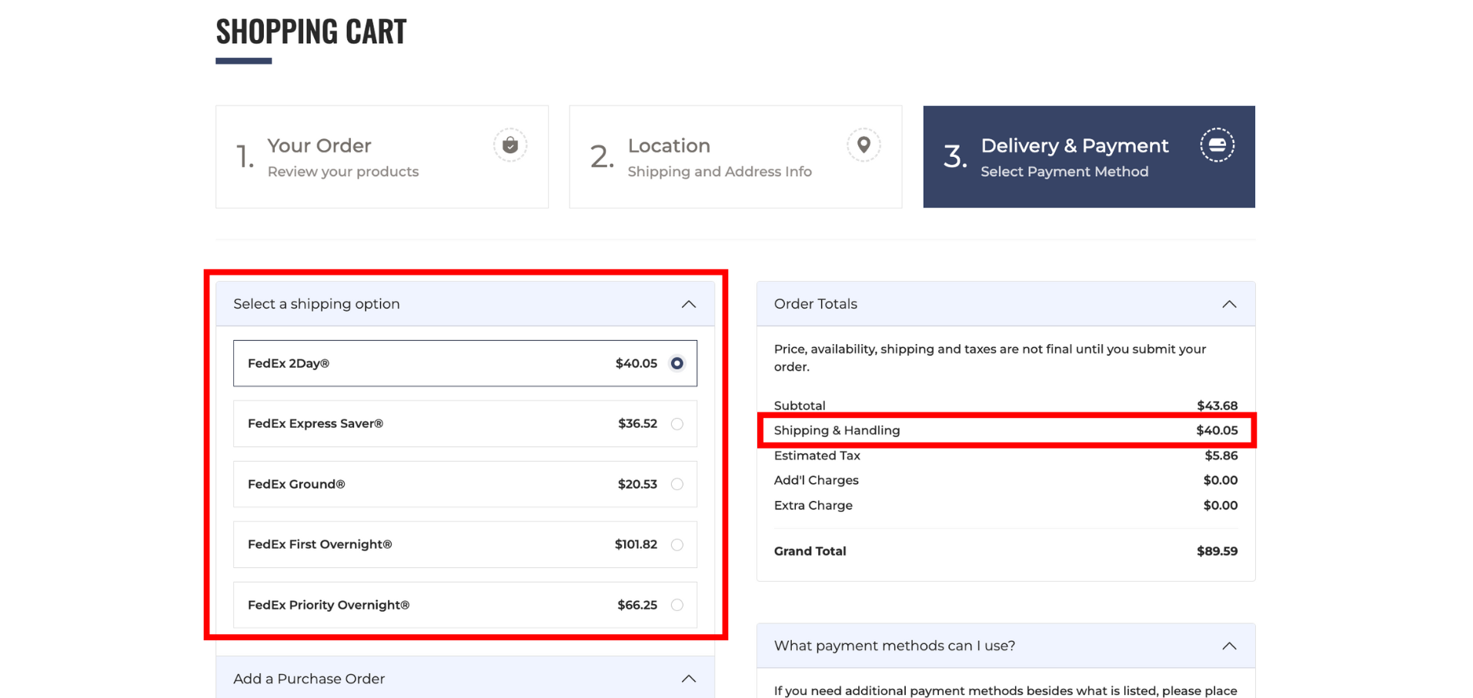The height and width of the screenshot is (698, 1473).
Task: Click the $66.25 shipping price
Action: 637,605
